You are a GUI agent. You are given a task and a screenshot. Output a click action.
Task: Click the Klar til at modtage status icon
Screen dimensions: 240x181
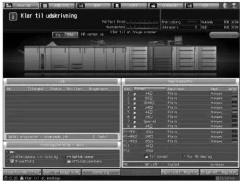22,178
